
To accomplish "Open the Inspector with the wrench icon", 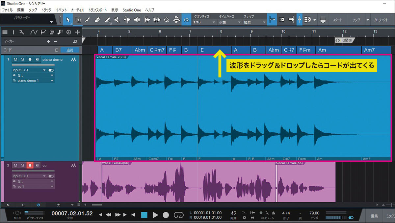I will pyautogui.click(x=21, y=32).
